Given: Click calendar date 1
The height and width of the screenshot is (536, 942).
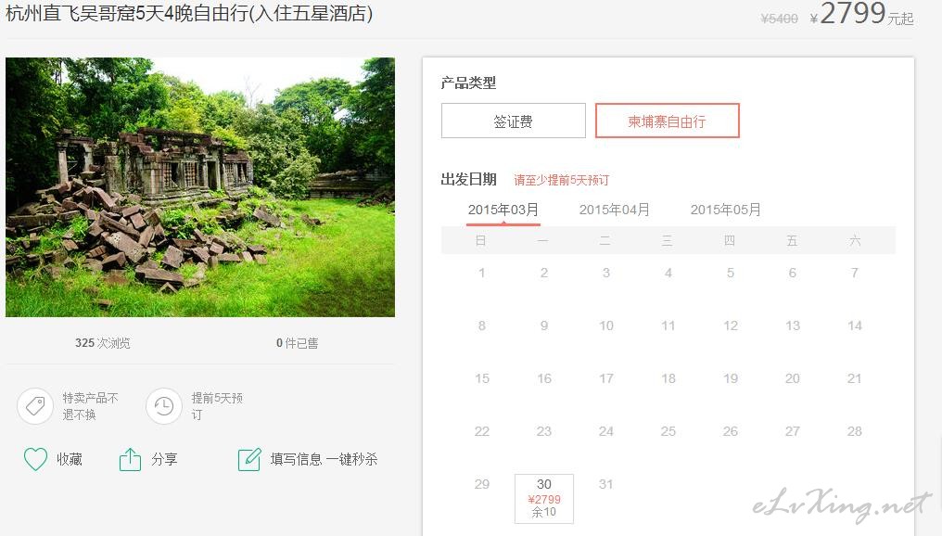Looking at the screenshot, I should click(x=482, y=273).
